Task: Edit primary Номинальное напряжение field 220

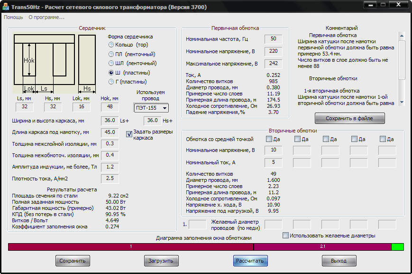Action: point(273,51)
